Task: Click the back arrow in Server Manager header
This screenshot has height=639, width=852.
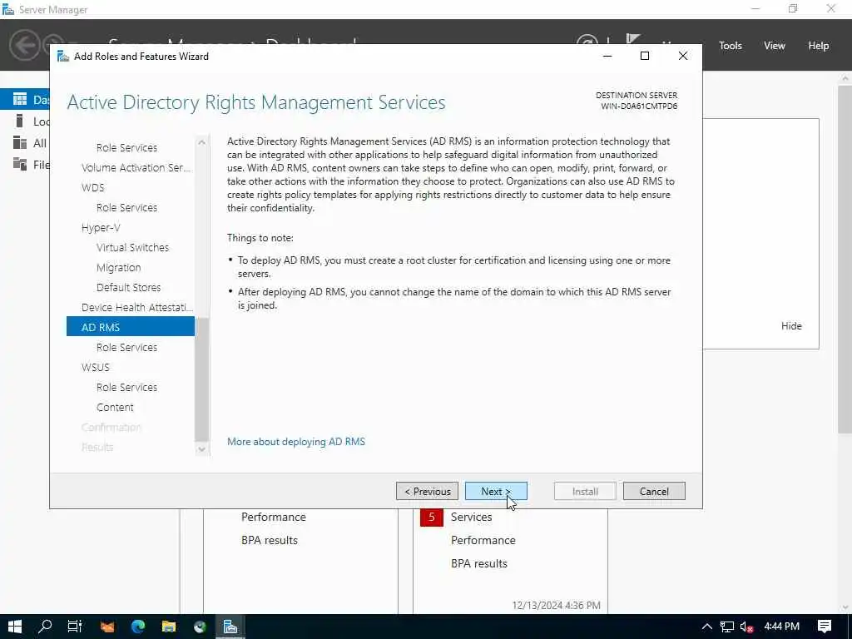Action: (x=24, y=45)
